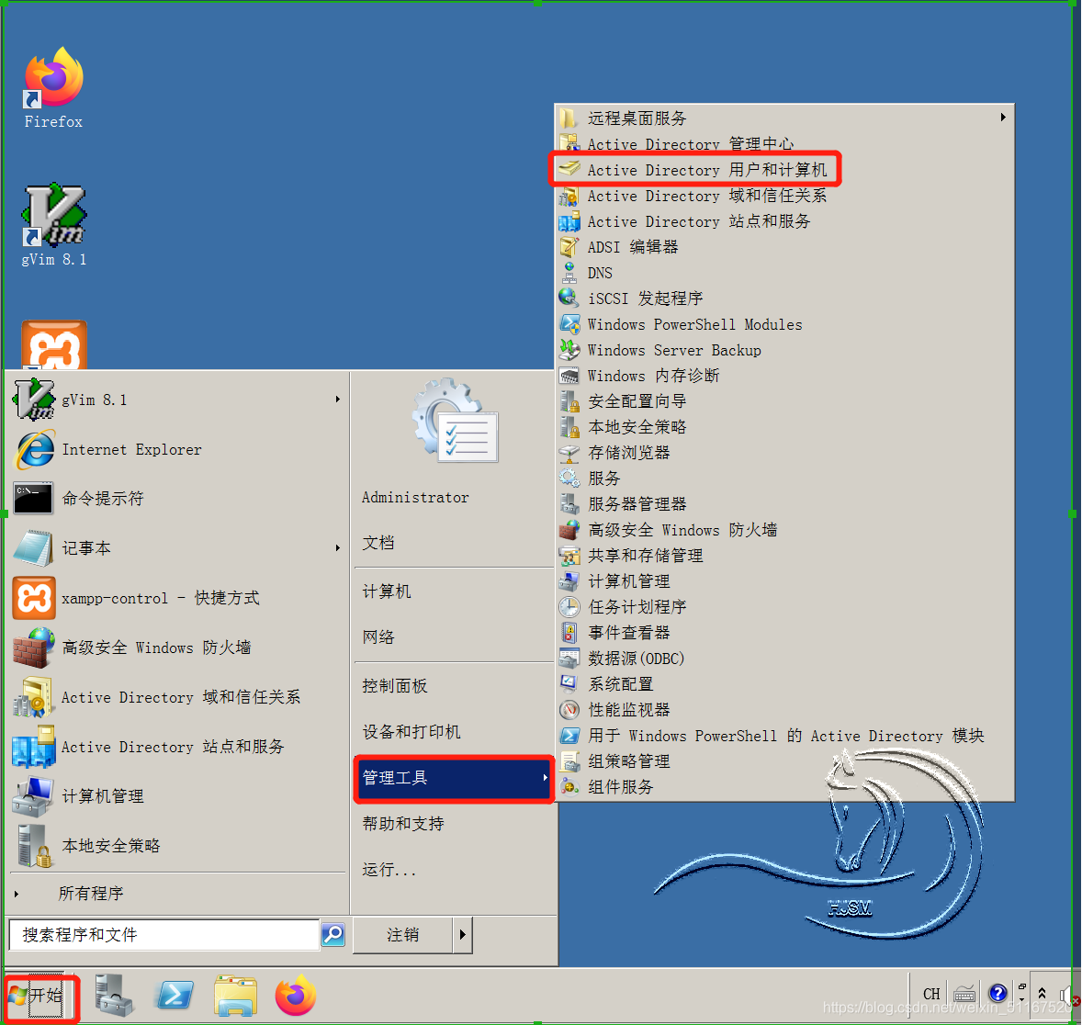Expand 记事本 jump list arrow

(337, 548)
